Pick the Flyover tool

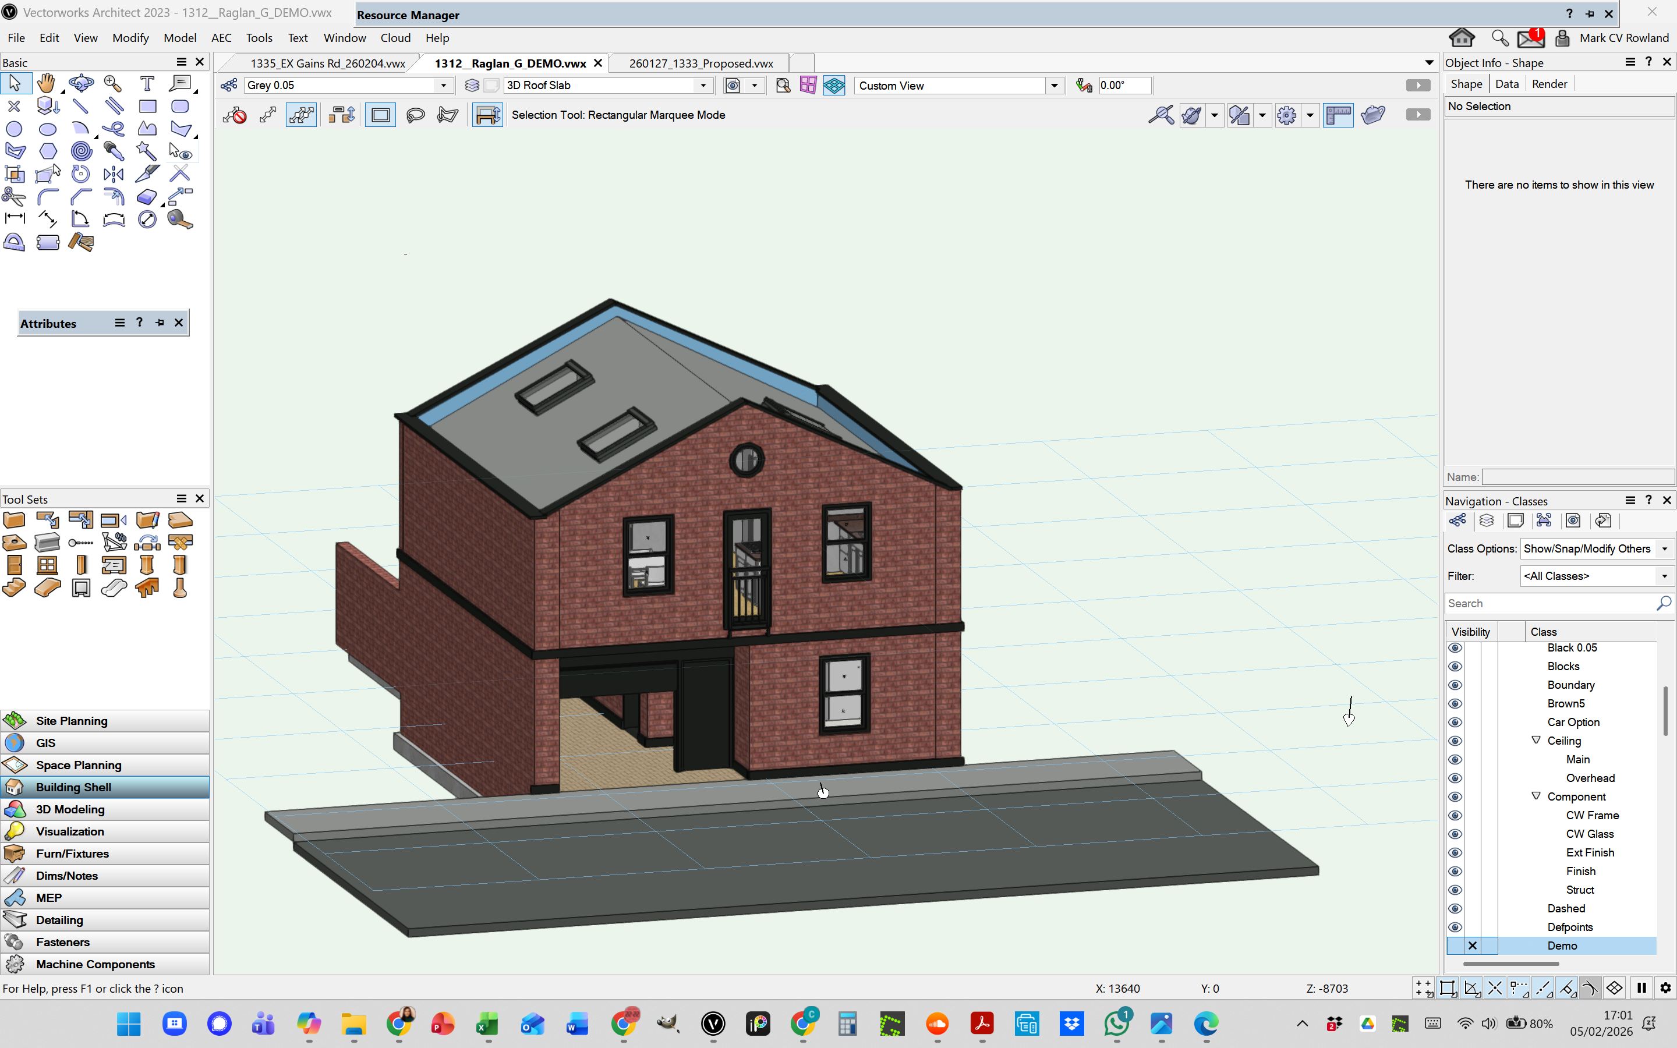pos(80,84)
